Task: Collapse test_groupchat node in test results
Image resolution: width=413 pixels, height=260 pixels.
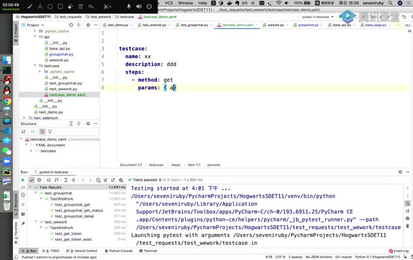Action: tap(35, 193)
